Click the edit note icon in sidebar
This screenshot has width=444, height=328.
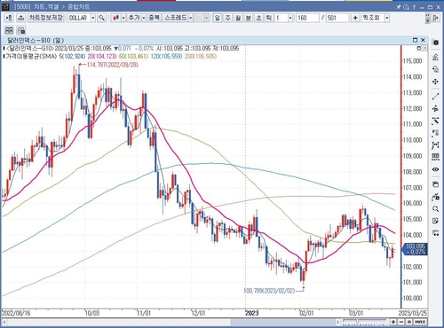point(435,221)
